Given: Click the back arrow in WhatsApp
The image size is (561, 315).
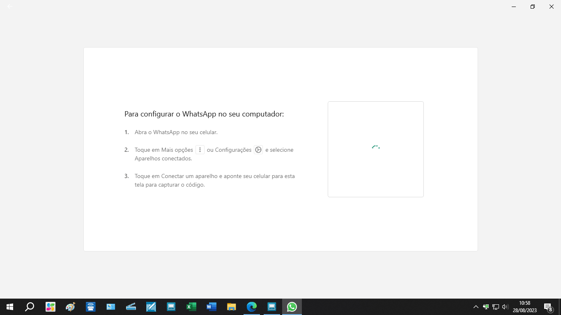Looking at the screenshot, I should (x=10, y=7).
